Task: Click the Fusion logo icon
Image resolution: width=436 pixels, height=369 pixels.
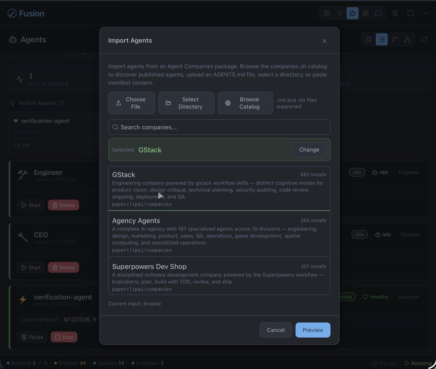Action: pyautogui.click(x=12, y=13)
